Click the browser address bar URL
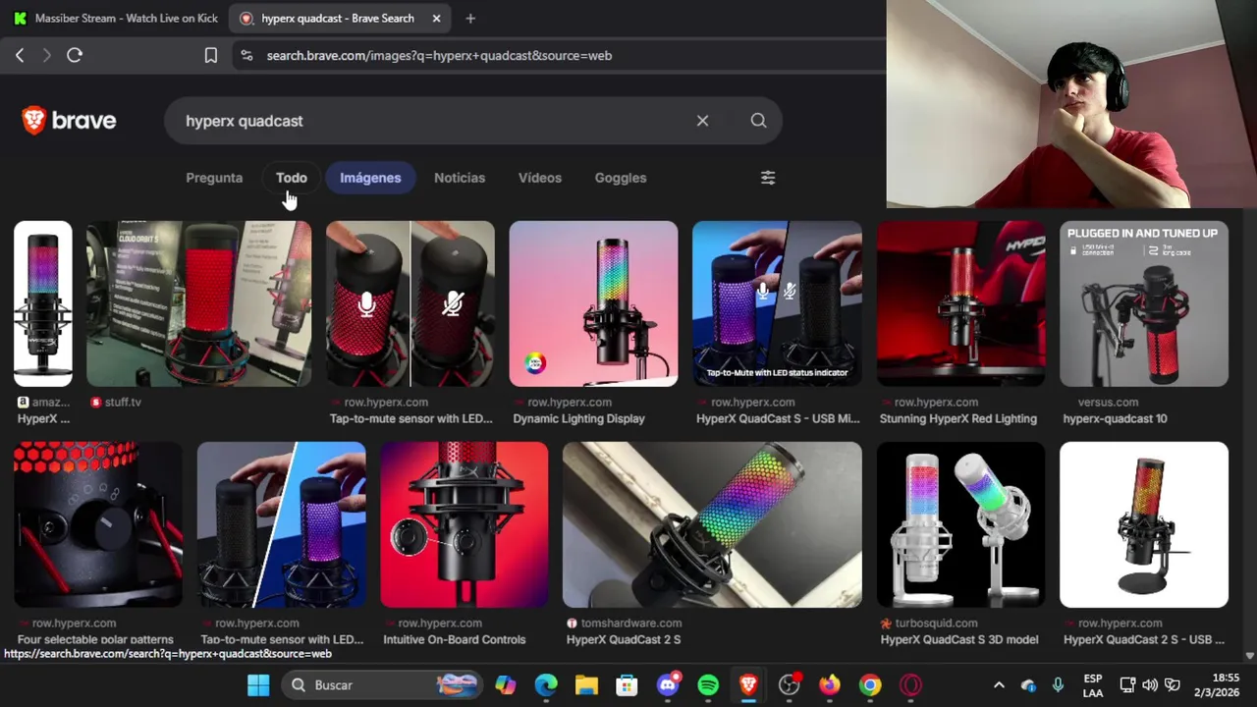Viewport: 1257px width, 707px height. pos(439,56)
